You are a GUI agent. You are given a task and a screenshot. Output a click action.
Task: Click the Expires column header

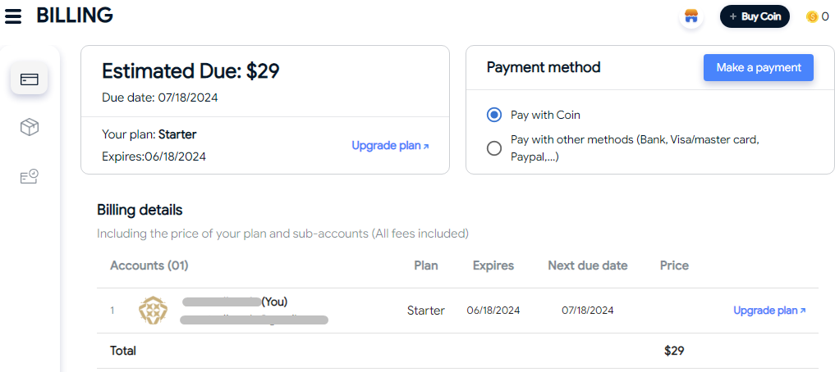click(x=493, y=265)
